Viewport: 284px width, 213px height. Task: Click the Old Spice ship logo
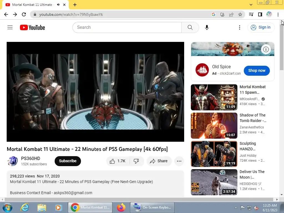coord(202,70)
